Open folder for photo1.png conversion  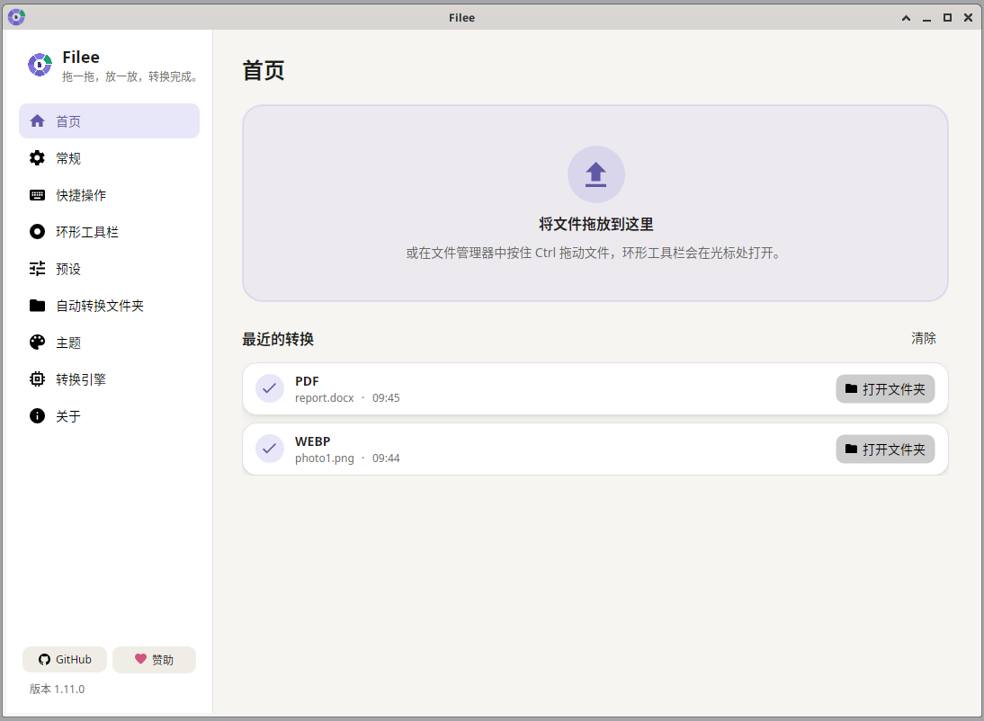(885, 449)
